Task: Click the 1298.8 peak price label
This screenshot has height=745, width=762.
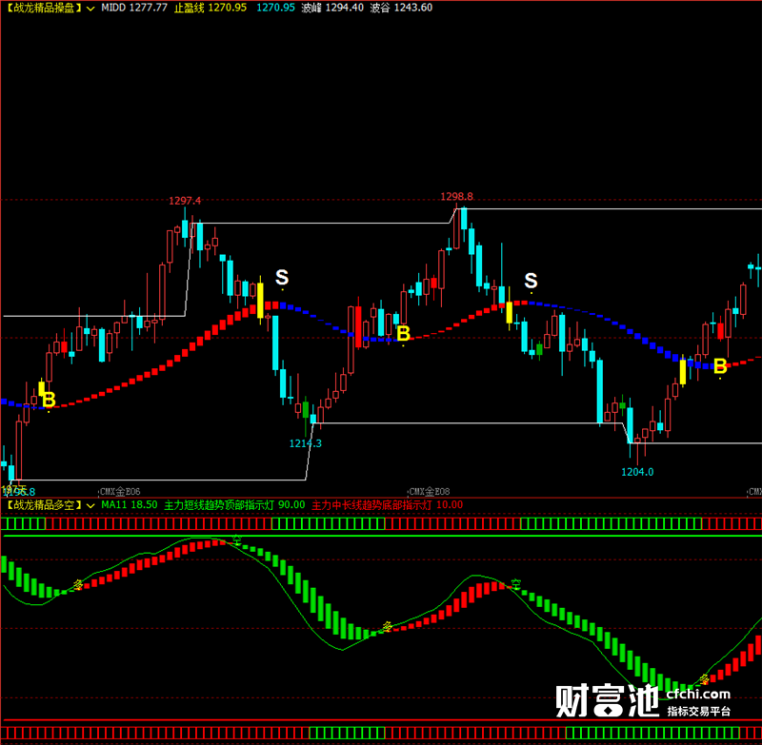Action: tap(456, 196)
